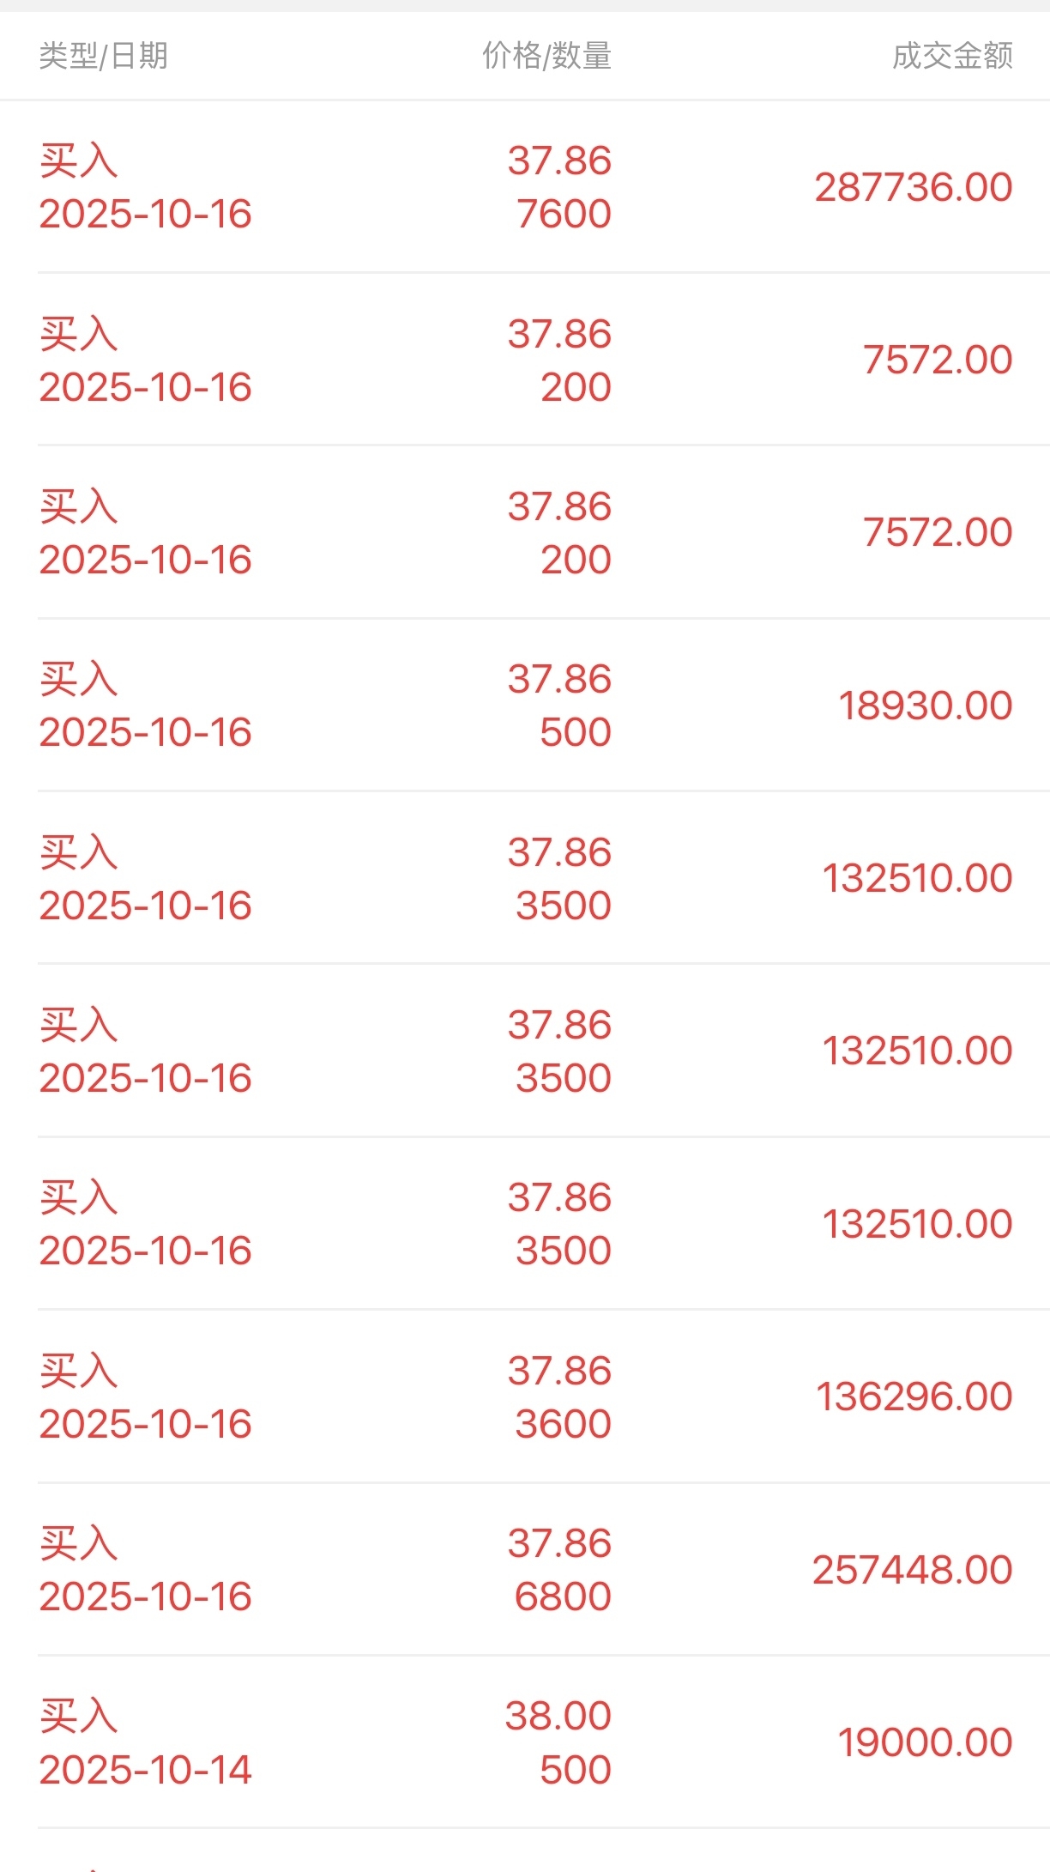This screenshot has width=1050, height=1872.
Task: Click the 类型/日期 column header
Action: click(x=103, y=56)
